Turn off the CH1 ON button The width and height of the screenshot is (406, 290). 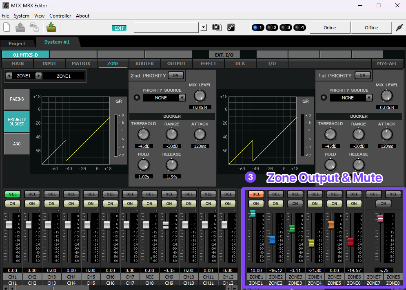coord(12,204)
